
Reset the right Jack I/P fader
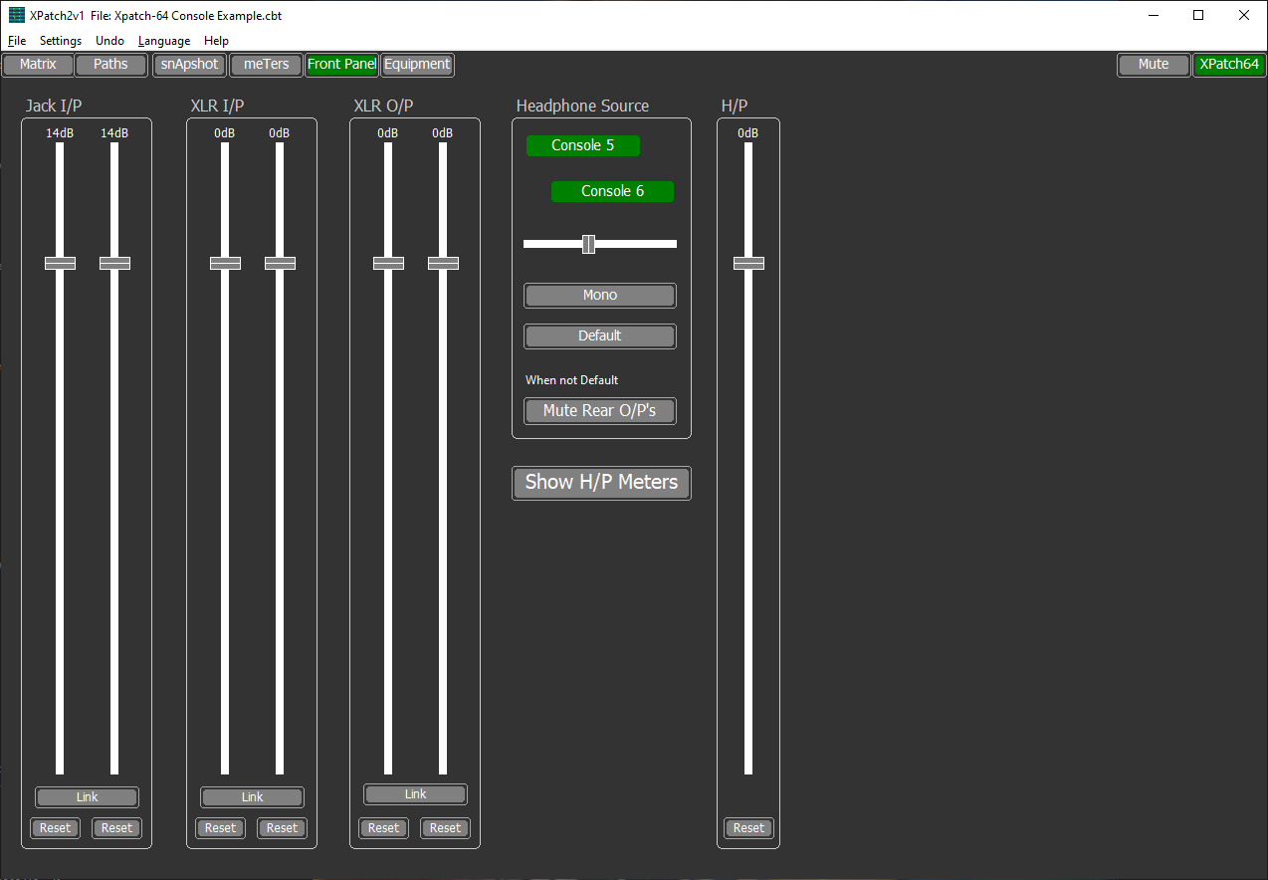116,828
